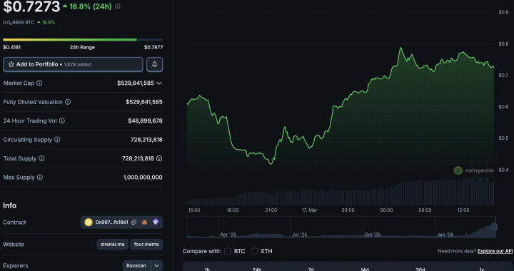This screenshot has height=271, width=514.
Task: Click the Explore our API link
Action: (x=495, y=251)
